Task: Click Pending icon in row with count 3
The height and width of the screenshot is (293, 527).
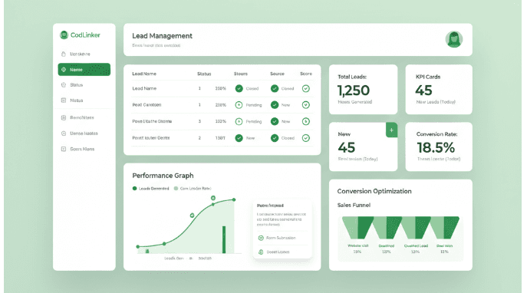Action: coord(239,121)
